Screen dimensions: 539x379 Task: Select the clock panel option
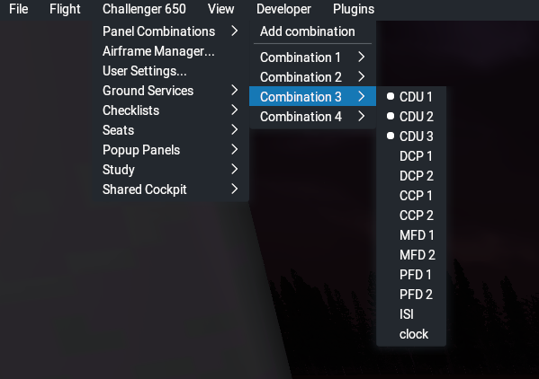411,334
